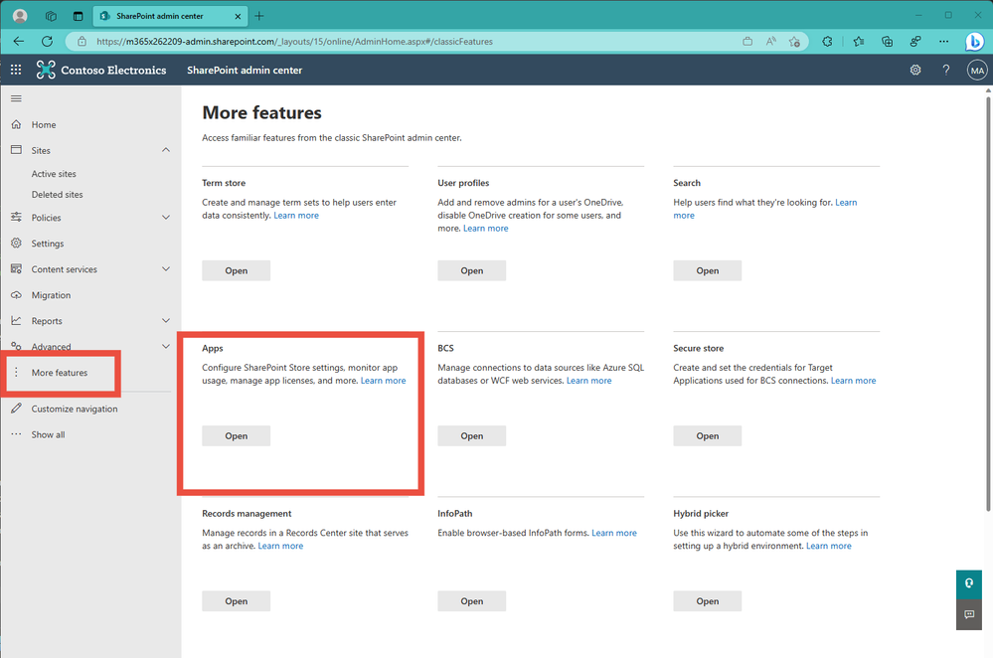Open the Term store feature
The image size is (993, 658).
(x=237, y=270)
